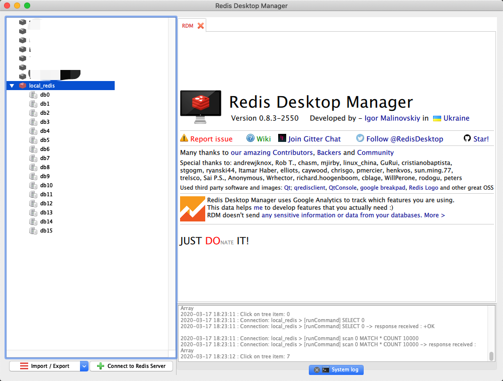
Task: Click database icon next to db3
Action: click(x=33, y=122)
